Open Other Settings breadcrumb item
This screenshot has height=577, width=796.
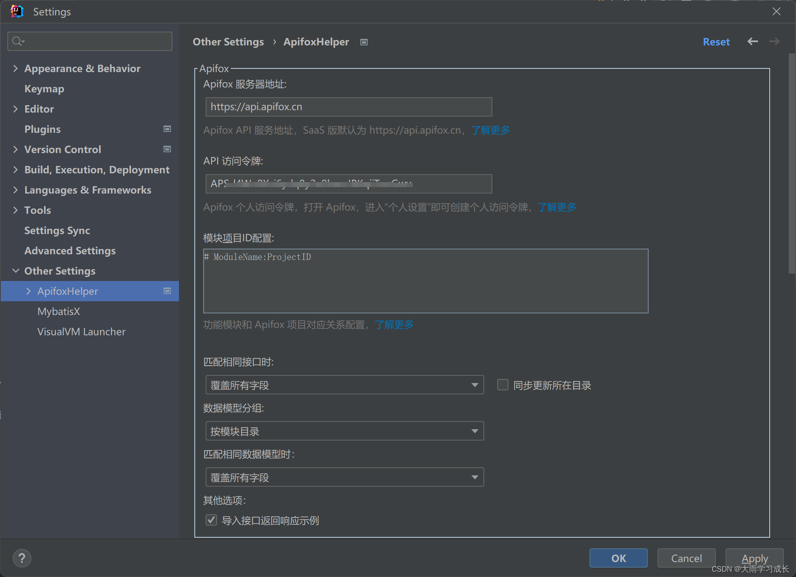click(x=228, y=42)
